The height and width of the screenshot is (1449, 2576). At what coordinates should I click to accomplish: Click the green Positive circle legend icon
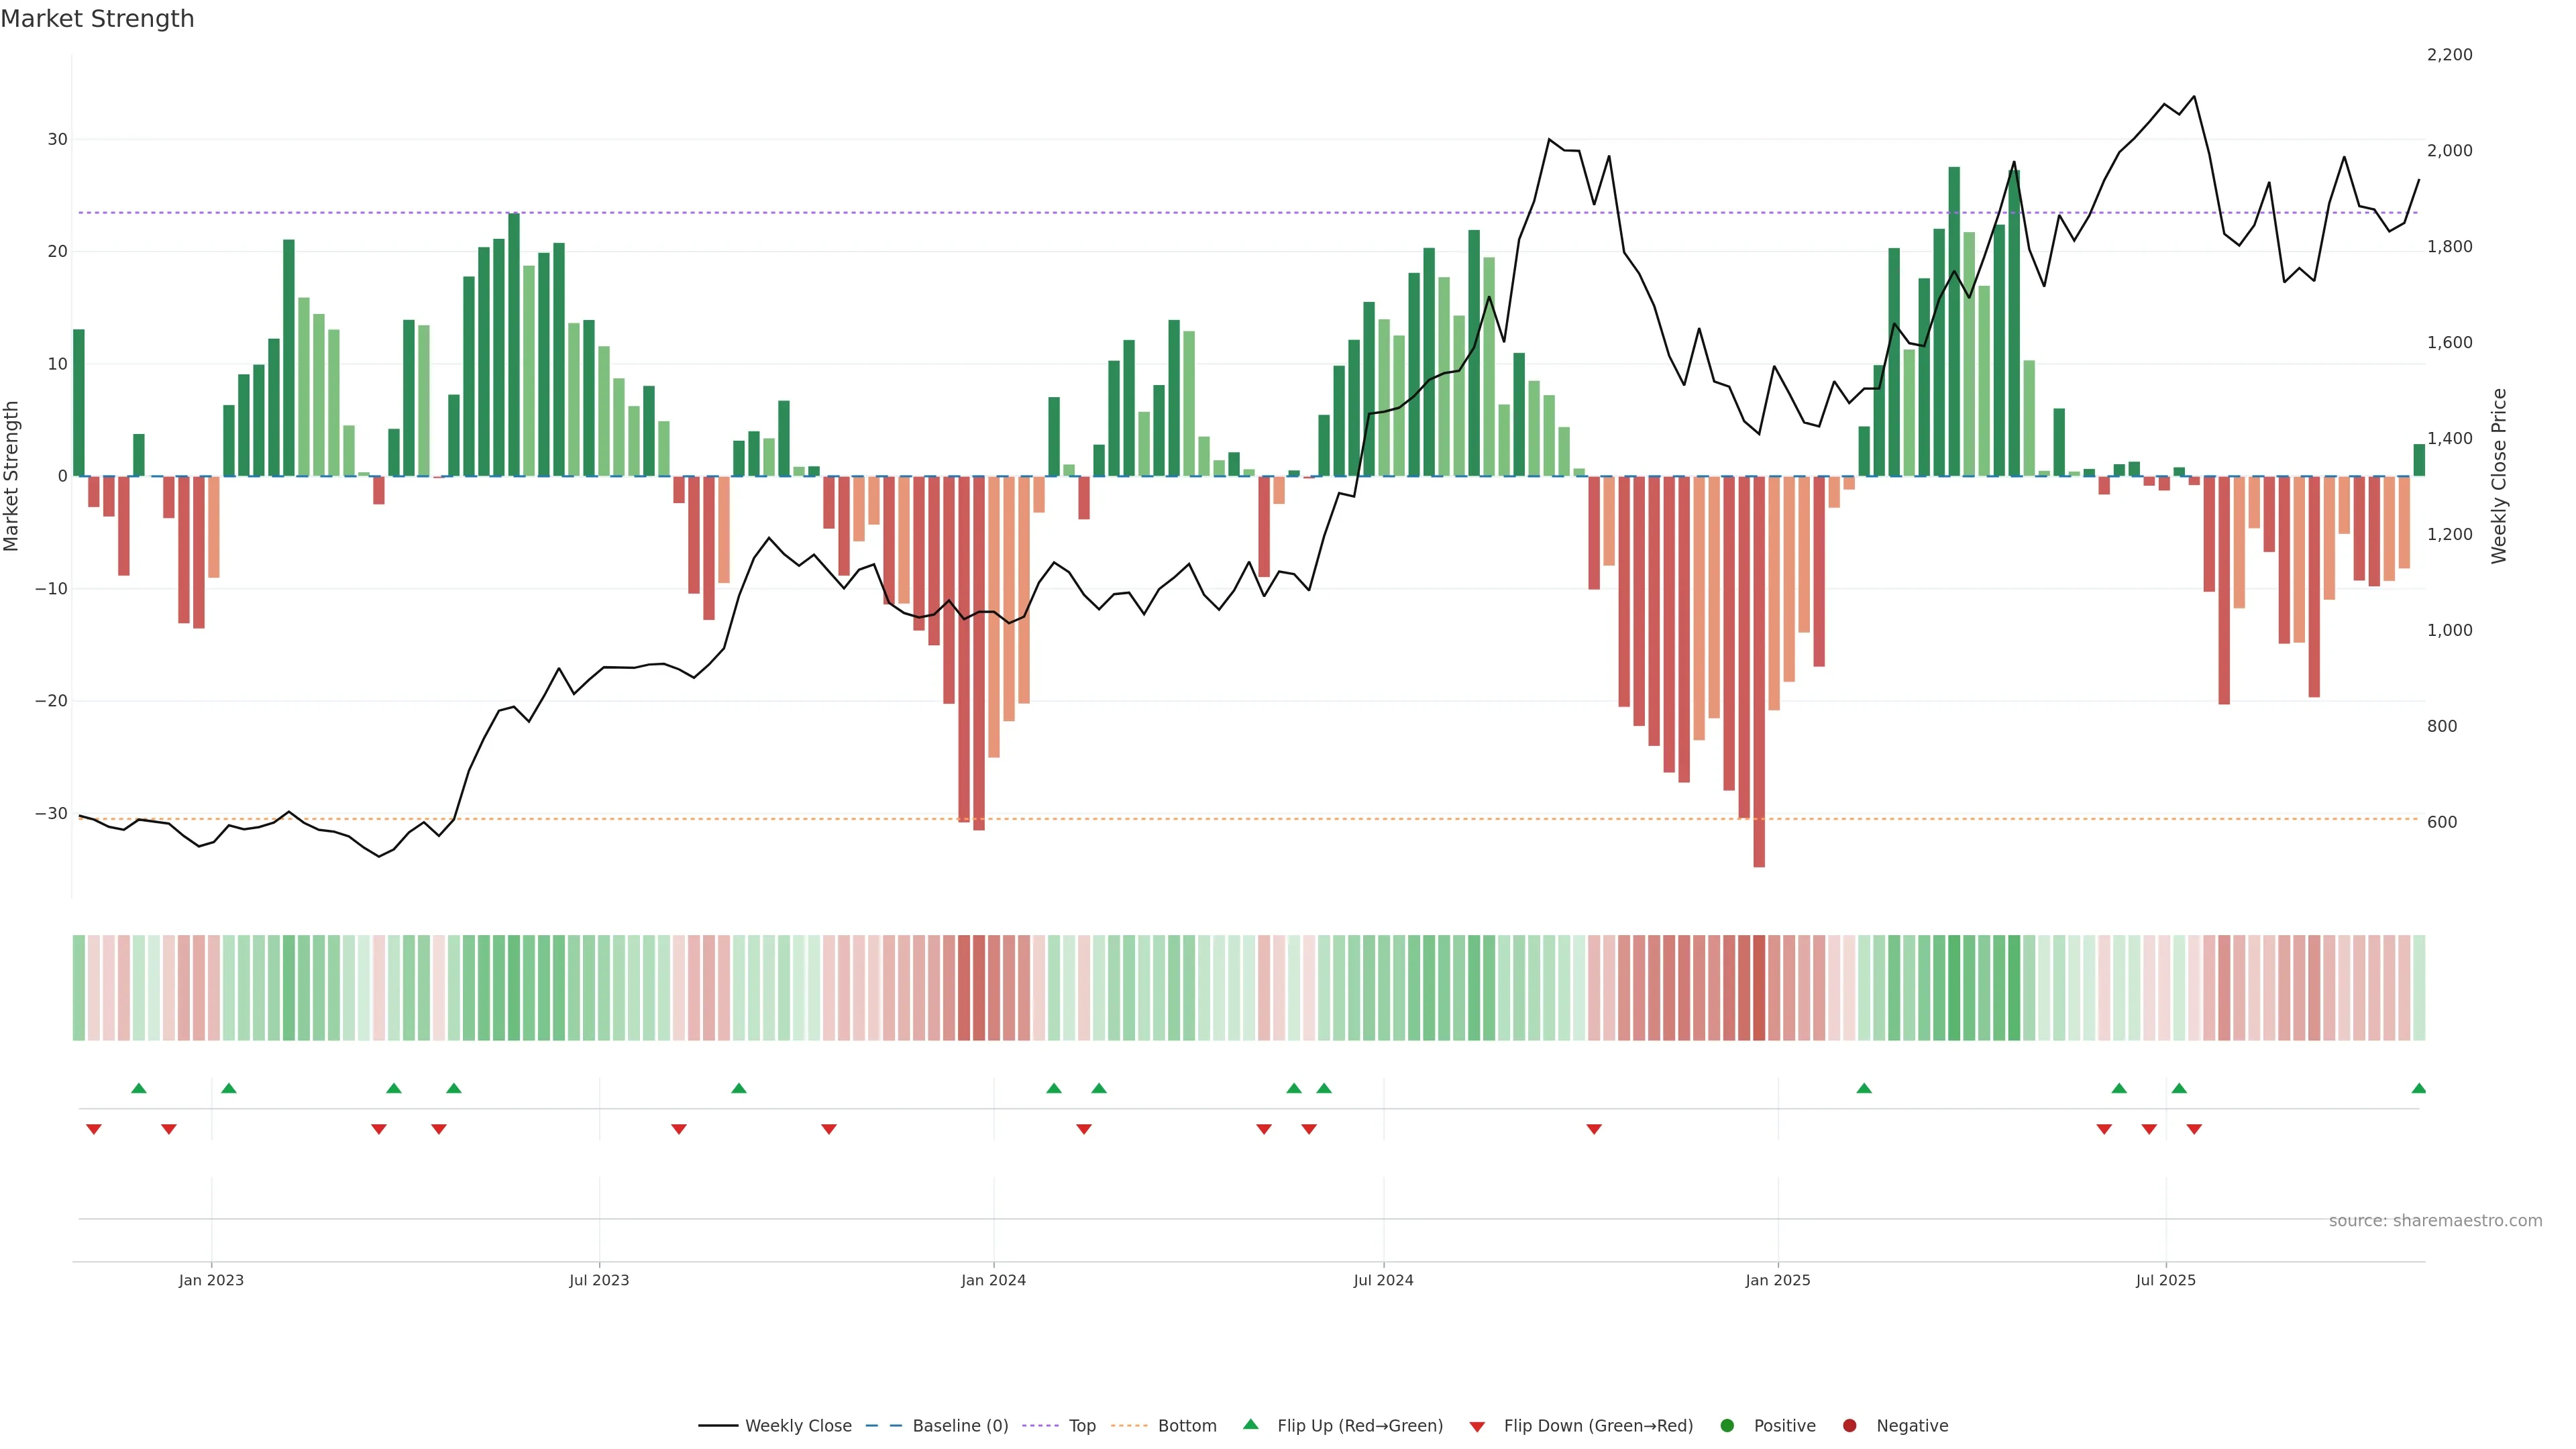[x=1727, y=1426]
